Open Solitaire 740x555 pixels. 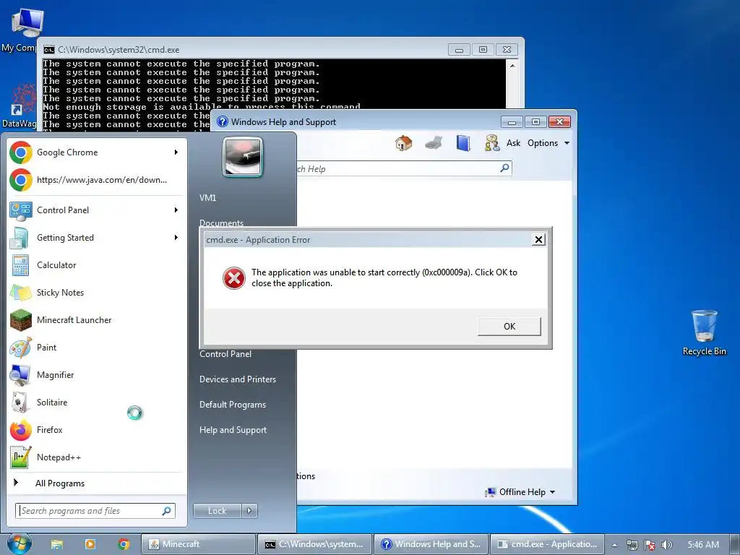pyautogui.click(x=97, y=402)
